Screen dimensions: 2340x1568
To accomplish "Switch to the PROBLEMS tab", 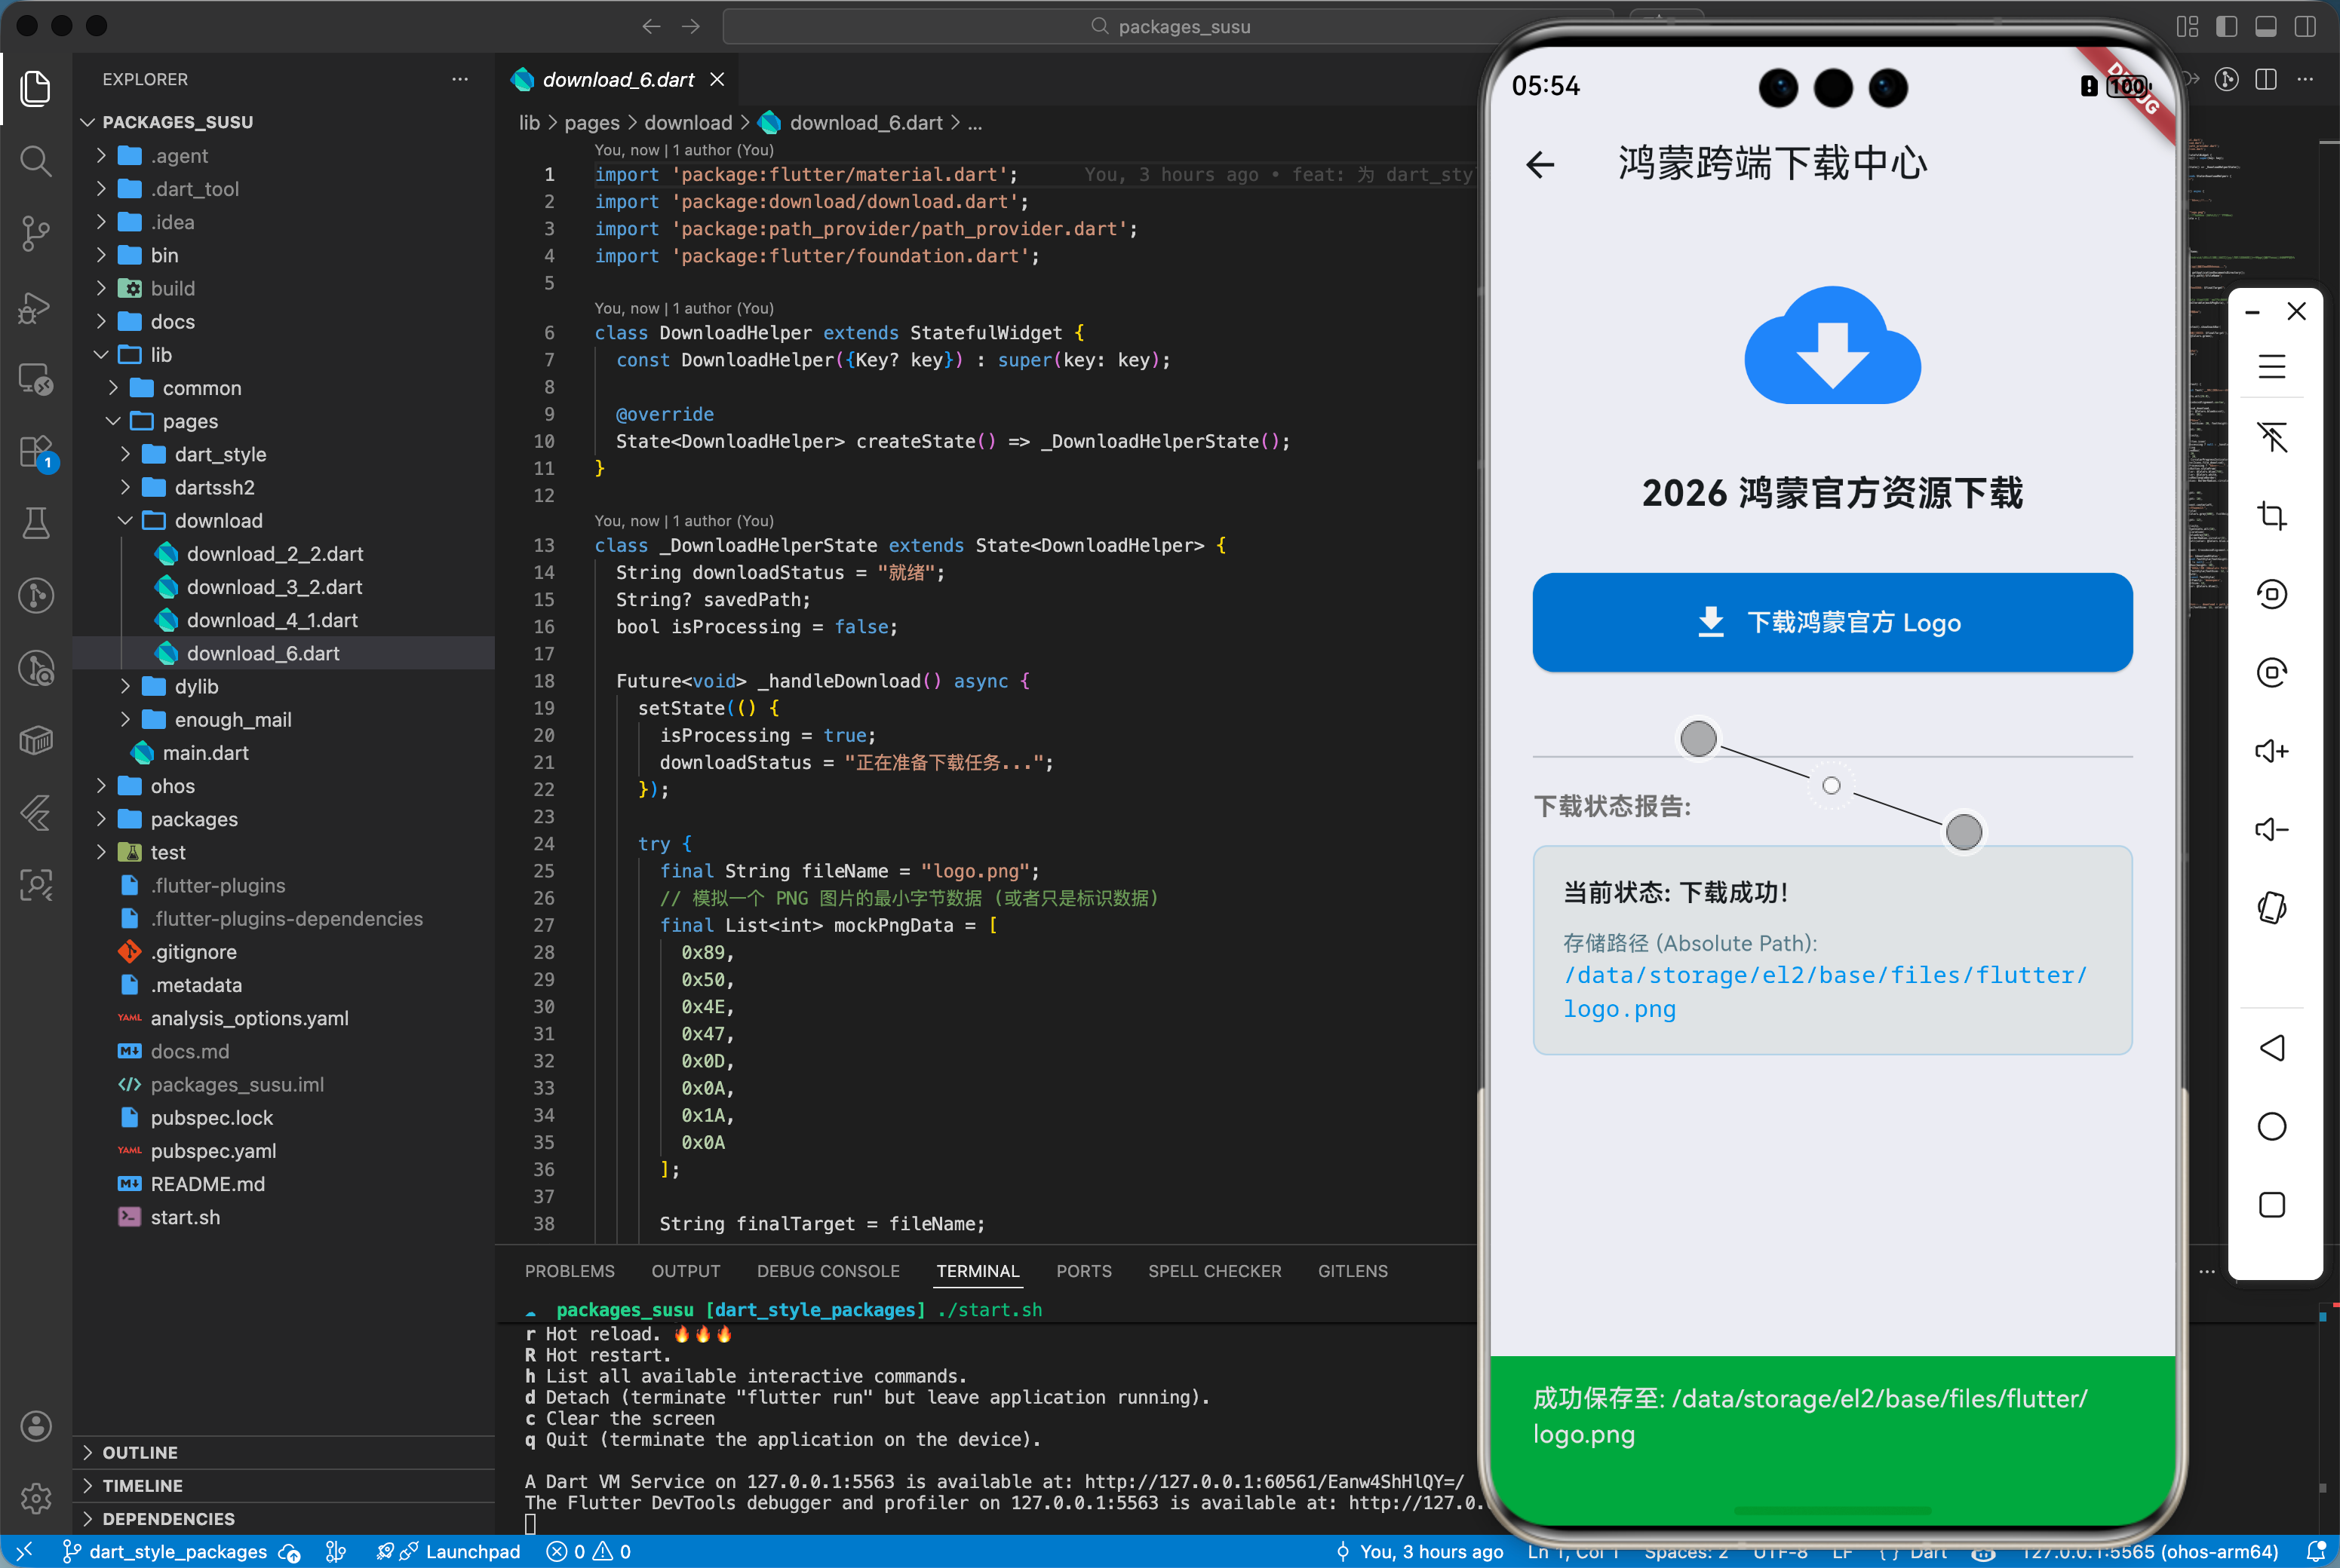I will click(570, 1271).
